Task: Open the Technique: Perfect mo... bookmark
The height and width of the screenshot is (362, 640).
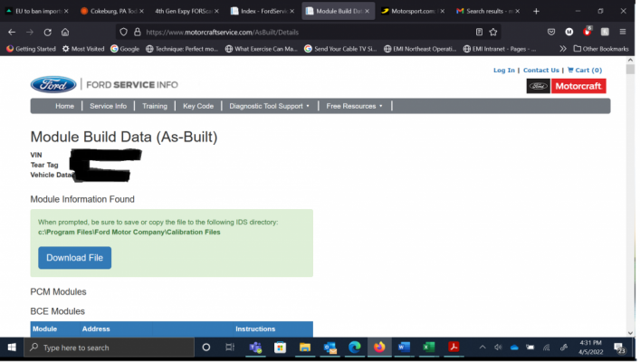Action: click(x=182, y=49)
